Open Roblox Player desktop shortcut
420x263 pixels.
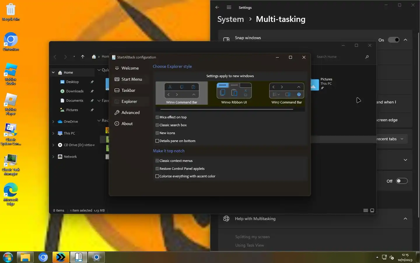click(11, 104)
